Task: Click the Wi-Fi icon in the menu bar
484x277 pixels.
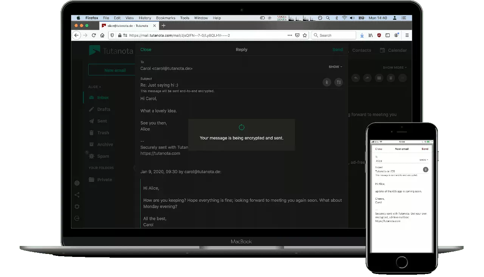Action: tap(344, 18)
